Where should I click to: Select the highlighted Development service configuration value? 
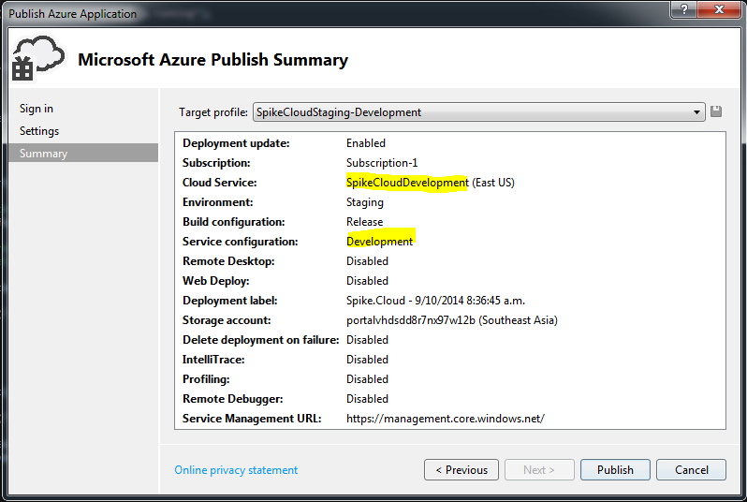[x=380, y=242]
